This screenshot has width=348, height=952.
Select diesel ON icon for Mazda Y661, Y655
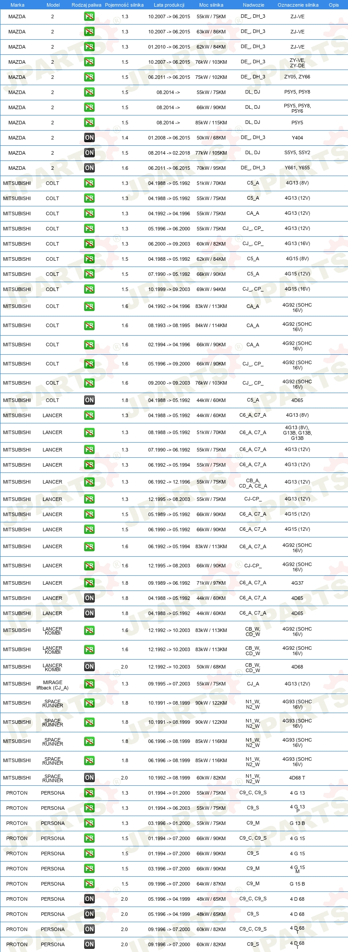point(89,168)
